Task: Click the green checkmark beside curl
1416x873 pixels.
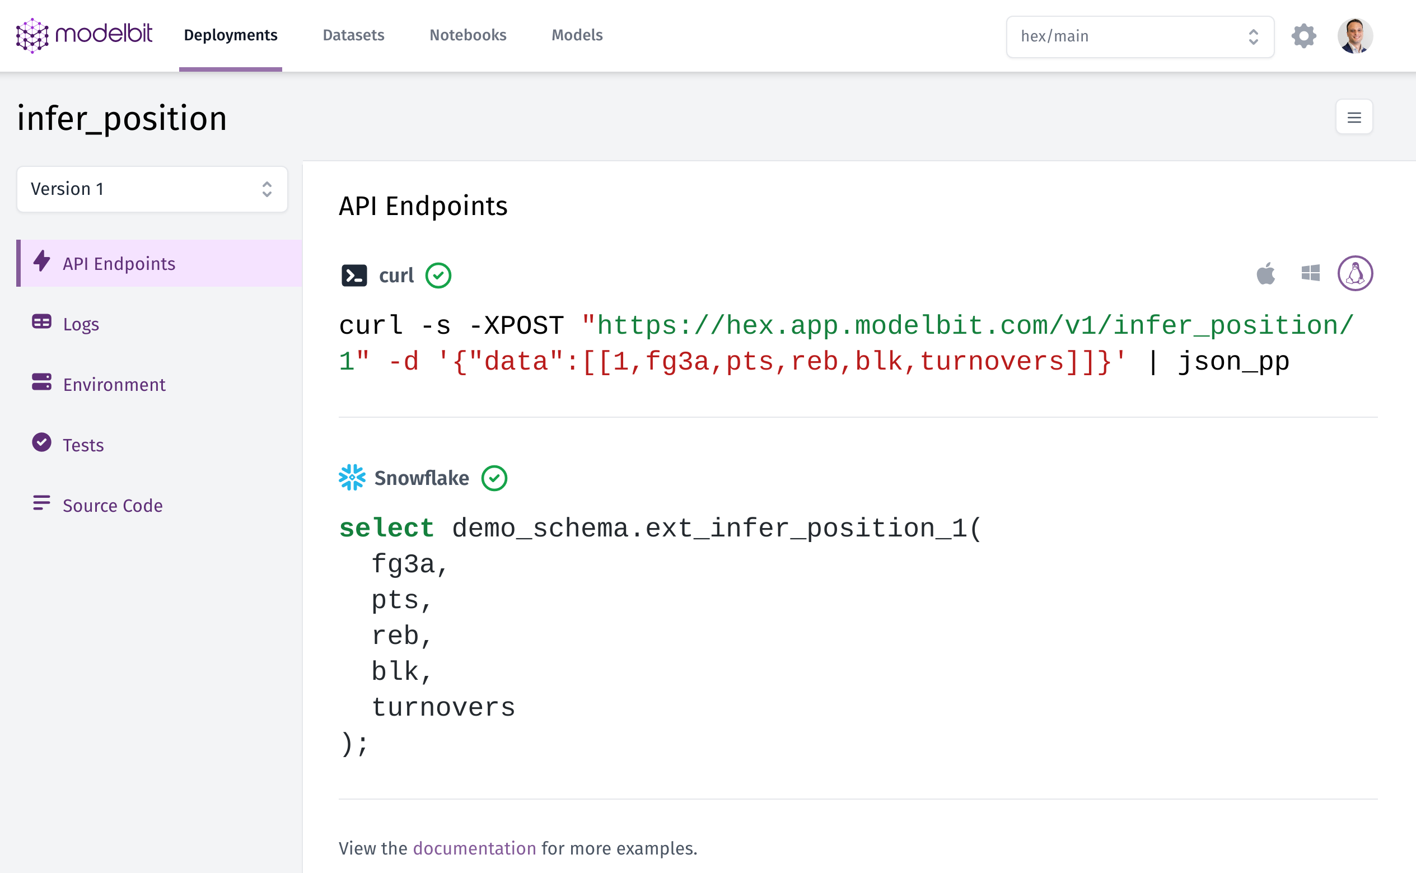Action: [x=438, y=276]
